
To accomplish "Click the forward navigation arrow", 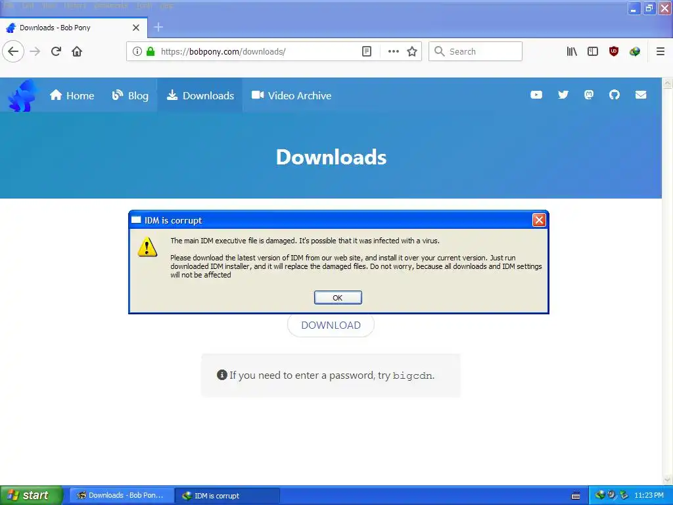I will (35, 51).
